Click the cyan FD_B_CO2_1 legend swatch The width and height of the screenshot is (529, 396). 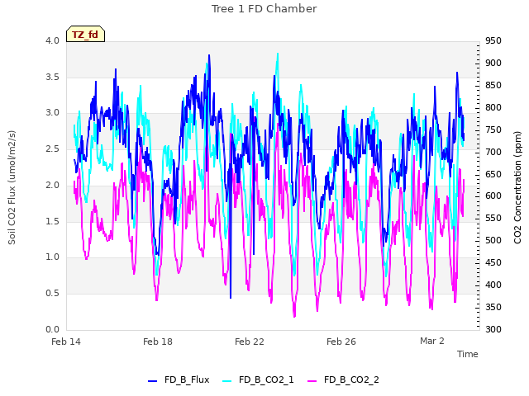pyautogui.click(x=227, y=381)
